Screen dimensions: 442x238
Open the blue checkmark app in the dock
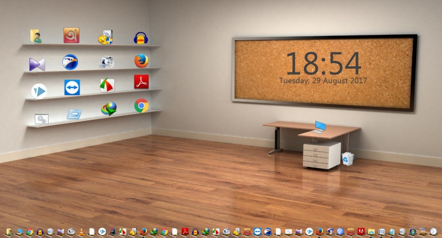(x=340, y=231)
